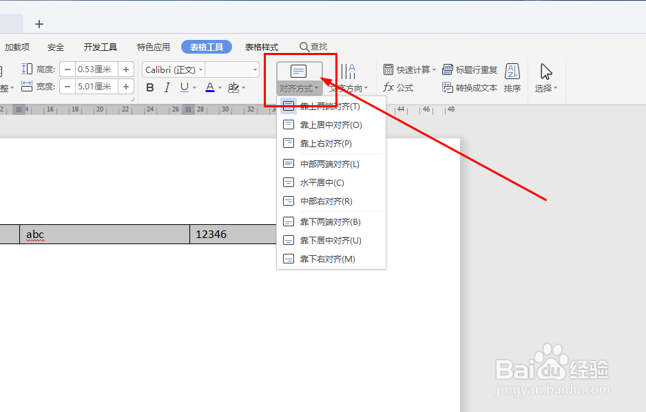
Task: Increase column width with plus button
Action: (x=126, y=87)
